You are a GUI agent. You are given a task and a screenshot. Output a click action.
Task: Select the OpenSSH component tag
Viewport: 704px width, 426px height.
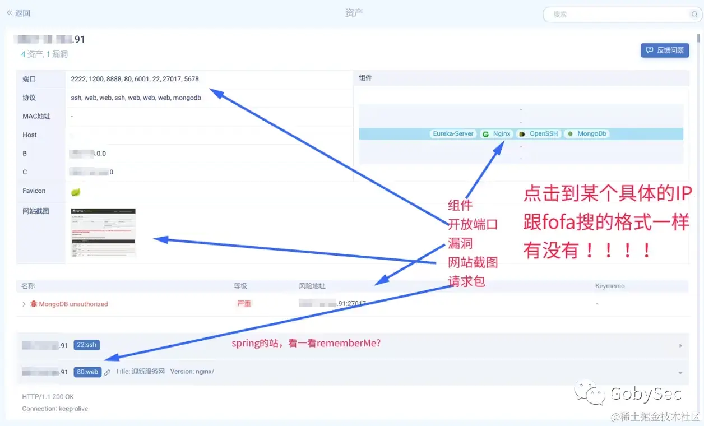(x=539, y=134)
